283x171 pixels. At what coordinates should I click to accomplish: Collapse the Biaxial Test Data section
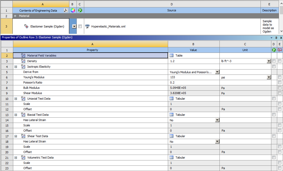point(16,115)
